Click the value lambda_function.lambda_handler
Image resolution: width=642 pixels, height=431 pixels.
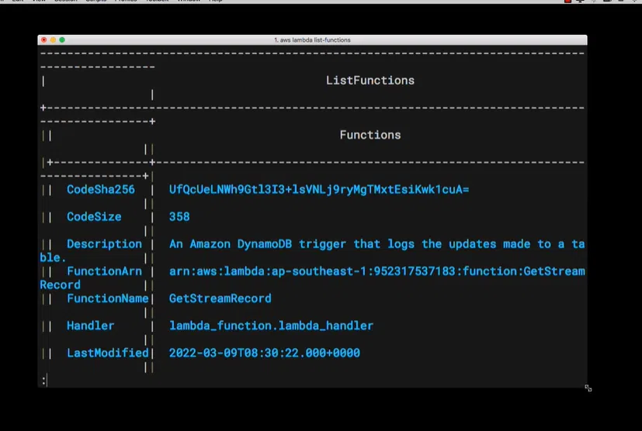271,326
